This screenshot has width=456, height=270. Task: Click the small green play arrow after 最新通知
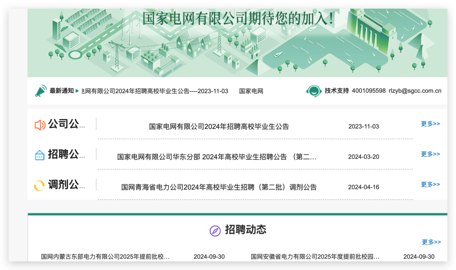click(x=77, y=91)
